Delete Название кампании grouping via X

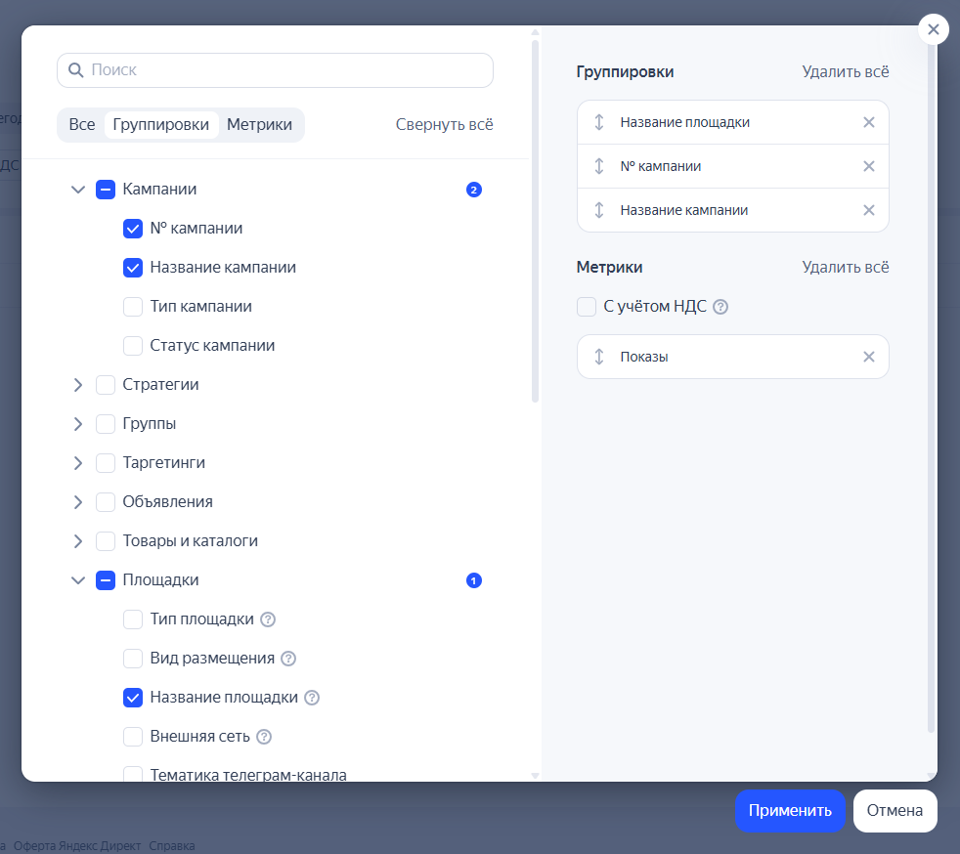pos(868,210)
